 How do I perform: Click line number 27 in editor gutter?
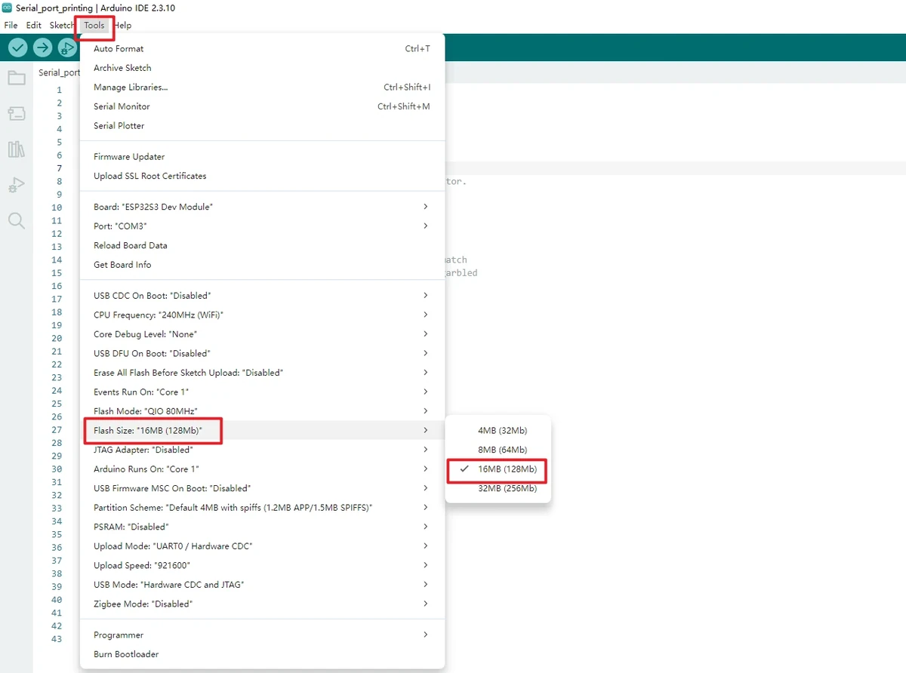[x=57, y=430]
